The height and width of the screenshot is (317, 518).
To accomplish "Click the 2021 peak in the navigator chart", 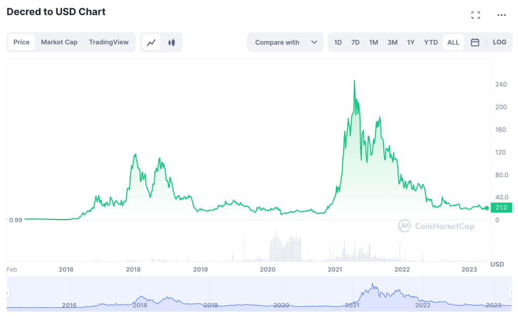I will point(372,284).
